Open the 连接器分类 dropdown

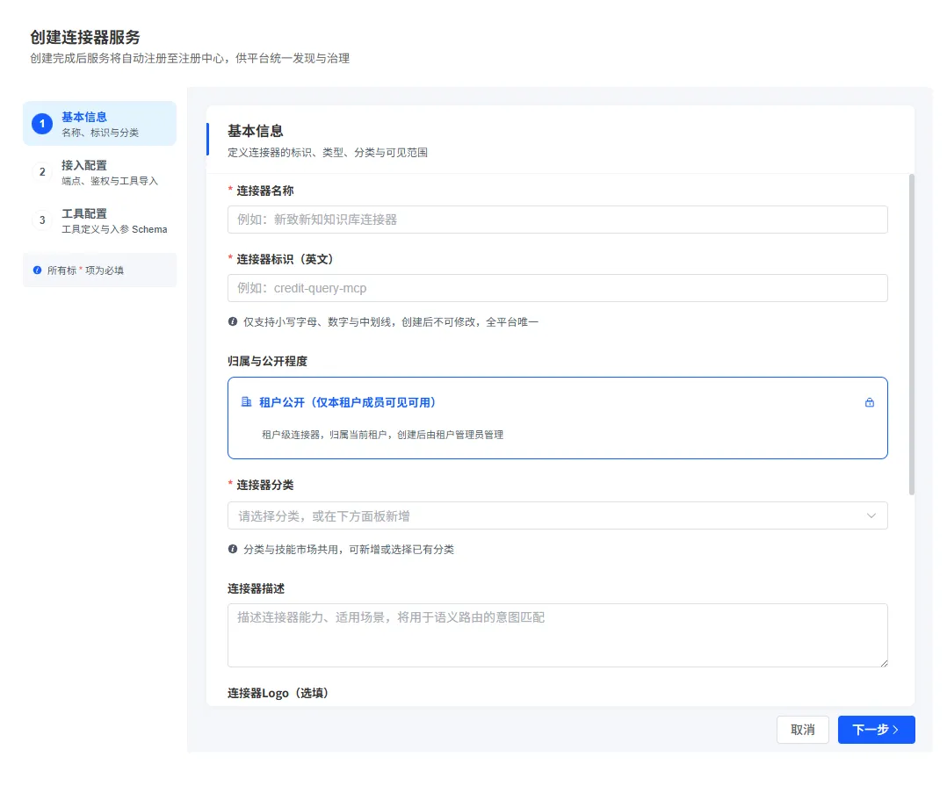558,515
